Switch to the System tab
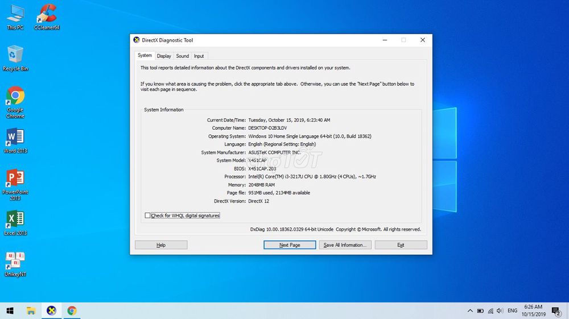The image size is (569, 319). point(145,56)
